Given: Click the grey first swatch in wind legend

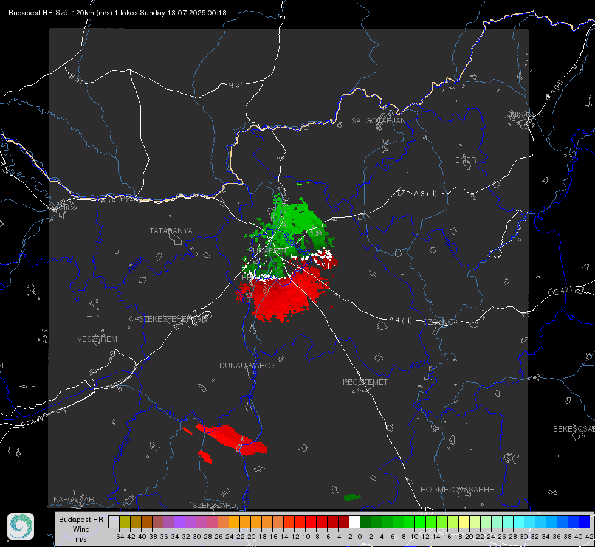Looking at the screenshot, I should coord(114,521).
